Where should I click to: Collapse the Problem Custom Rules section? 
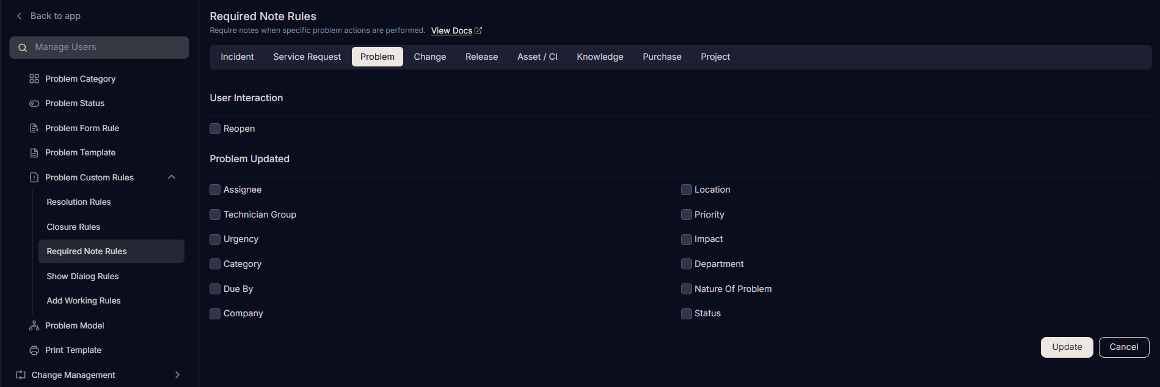172,177
